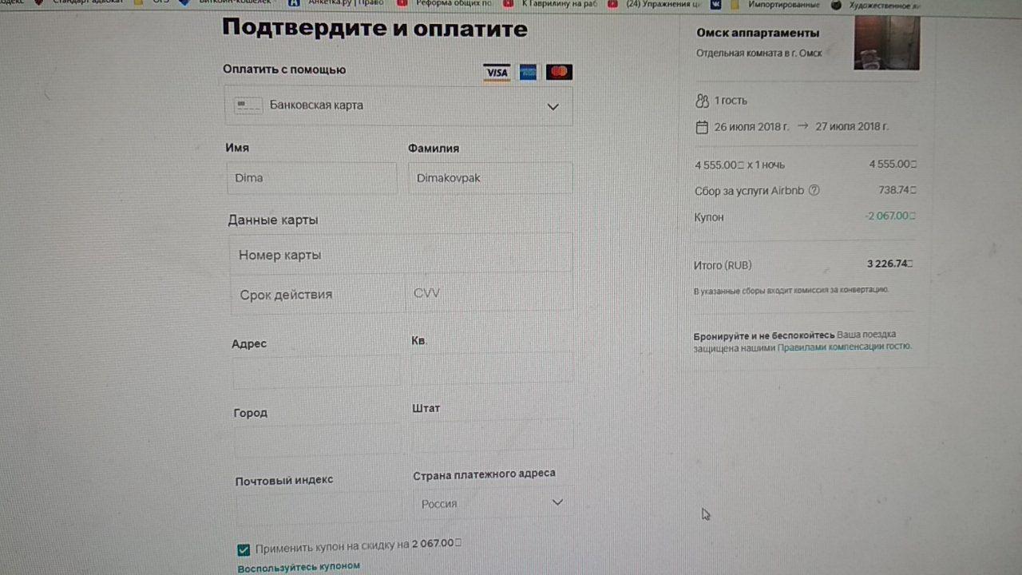
Task: Click the Воспользуйтесь купоном link
Action: pyautogui.click(x=299, y=566)
